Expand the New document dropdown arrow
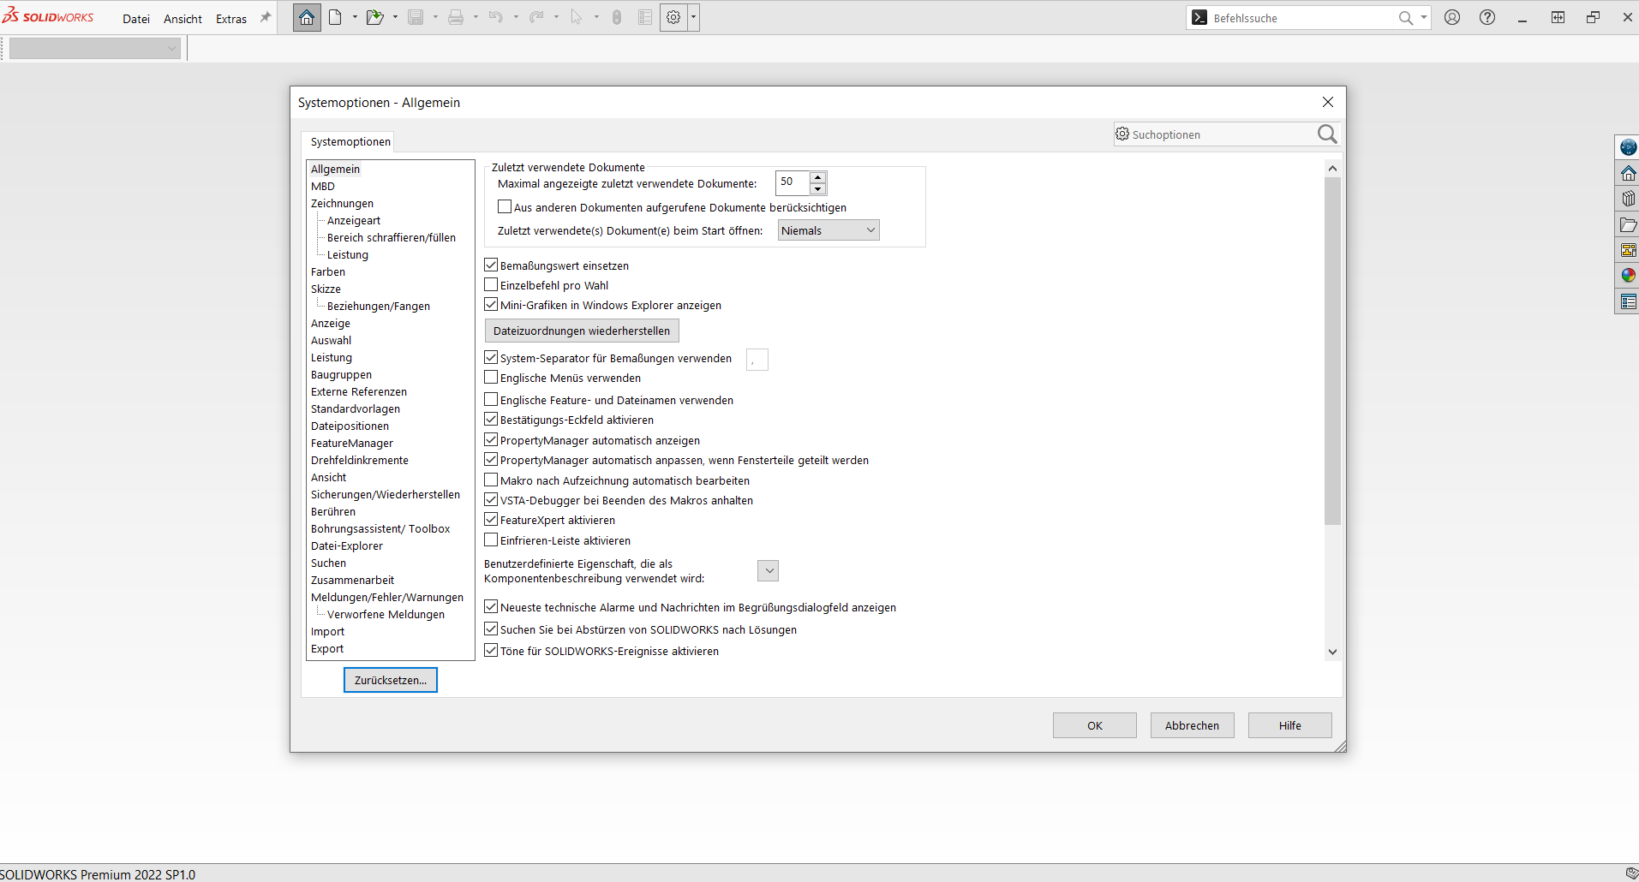Screen dimensions: 1639x882 click(355, 17)
